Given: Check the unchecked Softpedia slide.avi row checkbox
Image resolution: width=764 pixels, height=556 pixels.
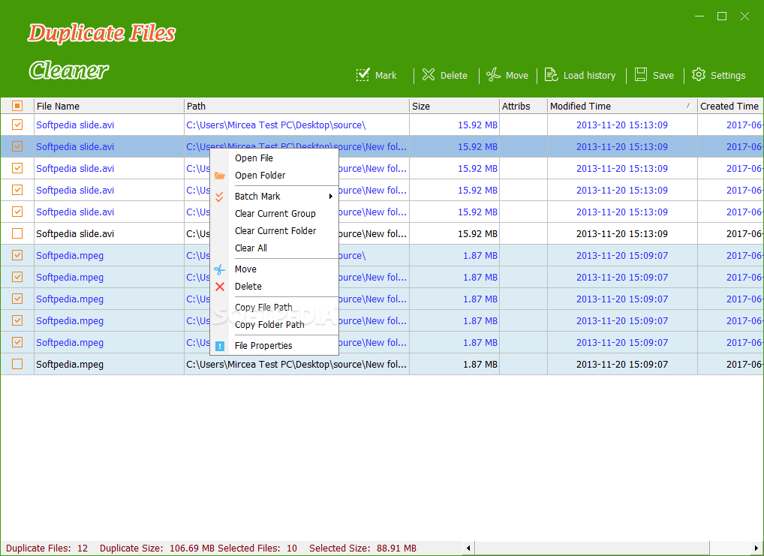Looking at the screenshot, I should (17, 233).
